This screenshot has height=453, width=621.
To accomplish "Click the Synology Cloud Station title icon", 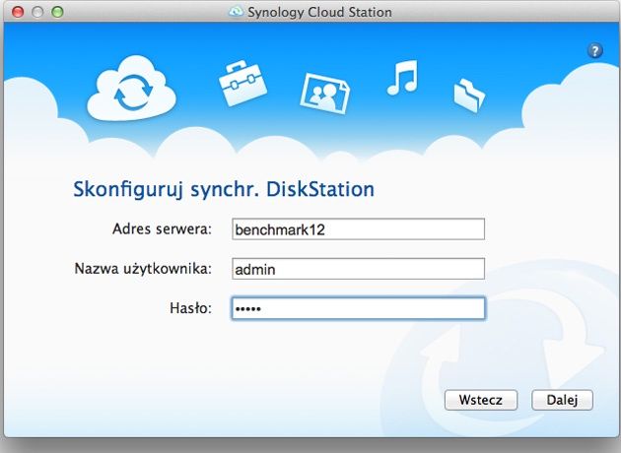I will click(x=236, y=12).
